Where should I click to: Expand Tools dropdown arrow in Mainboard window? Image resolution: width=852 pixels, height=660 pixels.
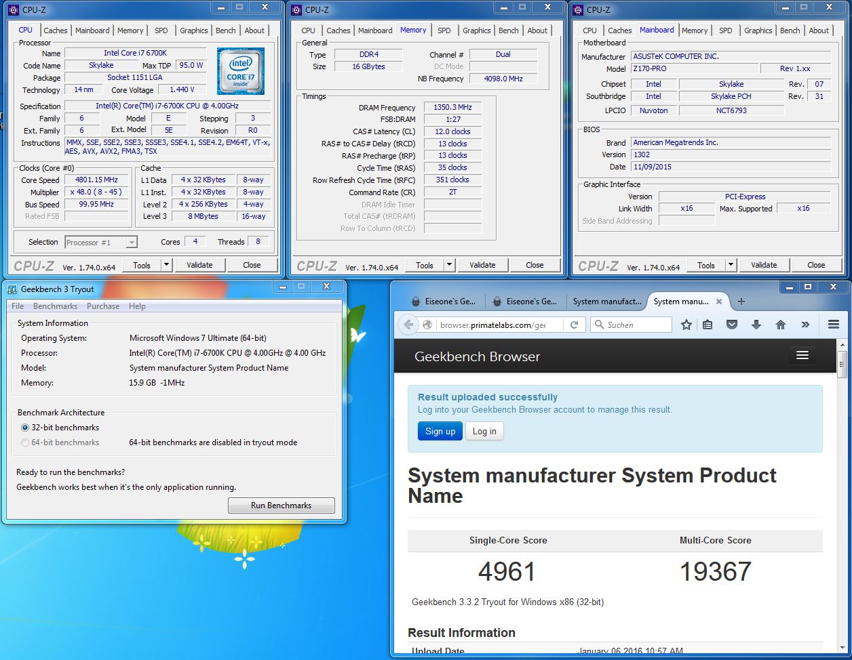click(731, 265)
